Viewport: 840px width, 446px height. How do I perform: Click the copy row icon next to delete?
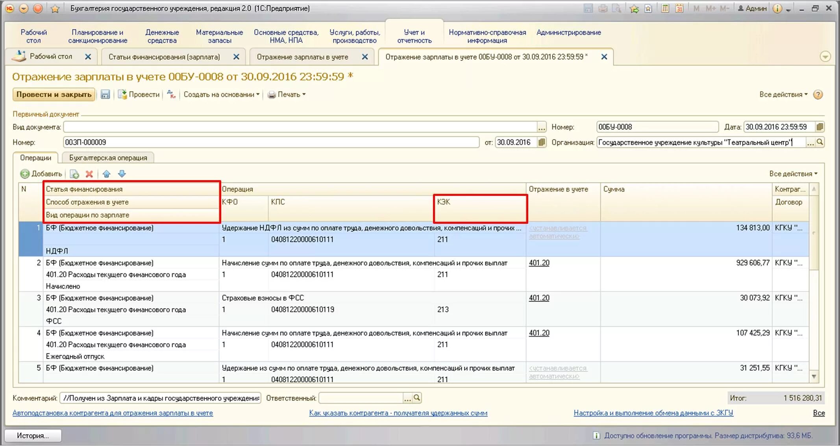pos(74,175)
